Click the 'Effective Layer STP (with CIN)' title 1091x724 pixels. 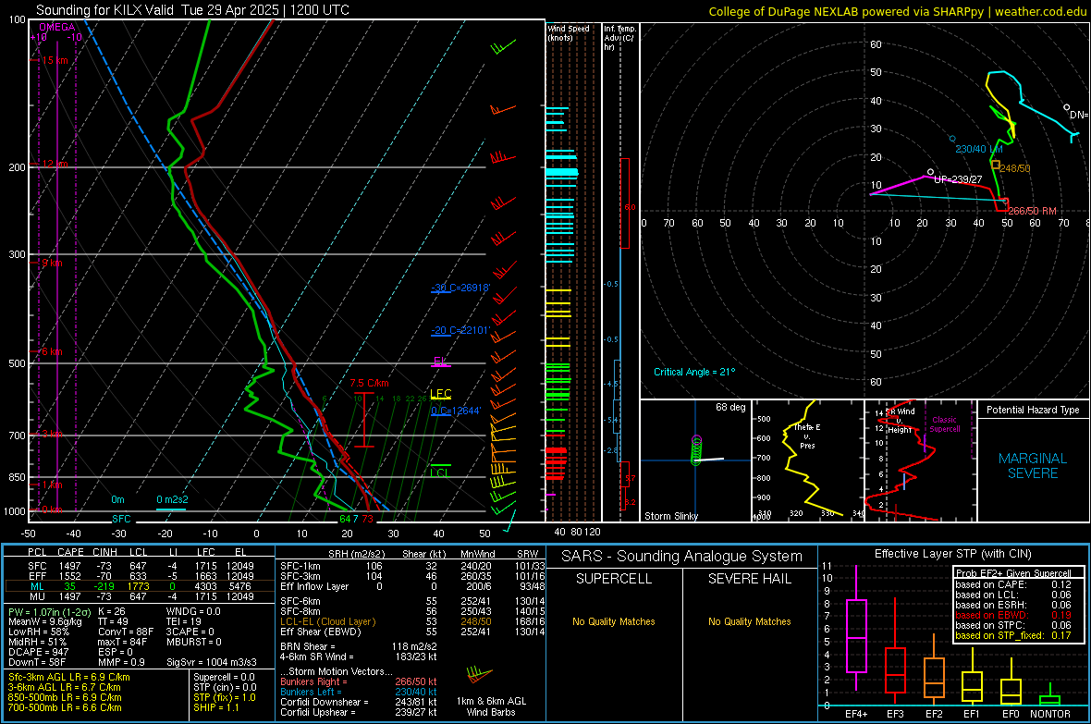point(952,554)
